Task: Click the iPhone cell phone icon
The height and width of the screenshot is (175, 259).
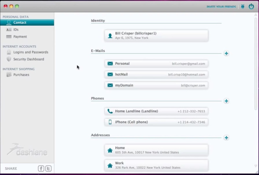Action: (110, 122)
